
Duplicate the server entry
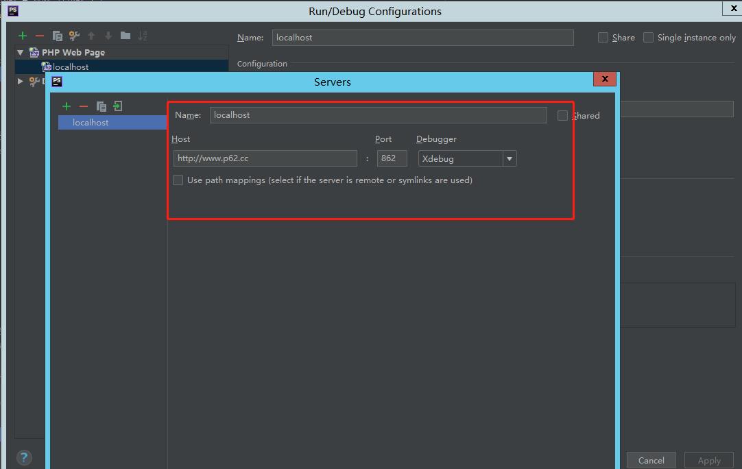tap(101, 106)
